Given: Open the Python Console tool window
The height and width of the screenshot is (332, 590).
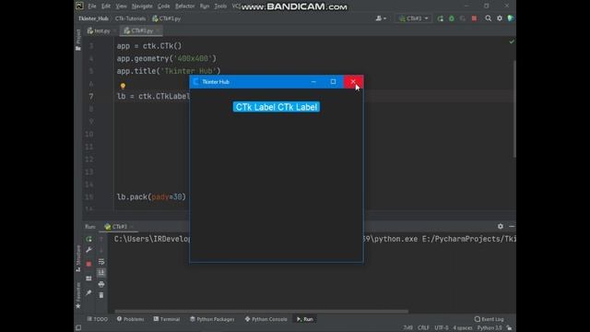Looking at the screenshot, I should (x=266, y=319).
